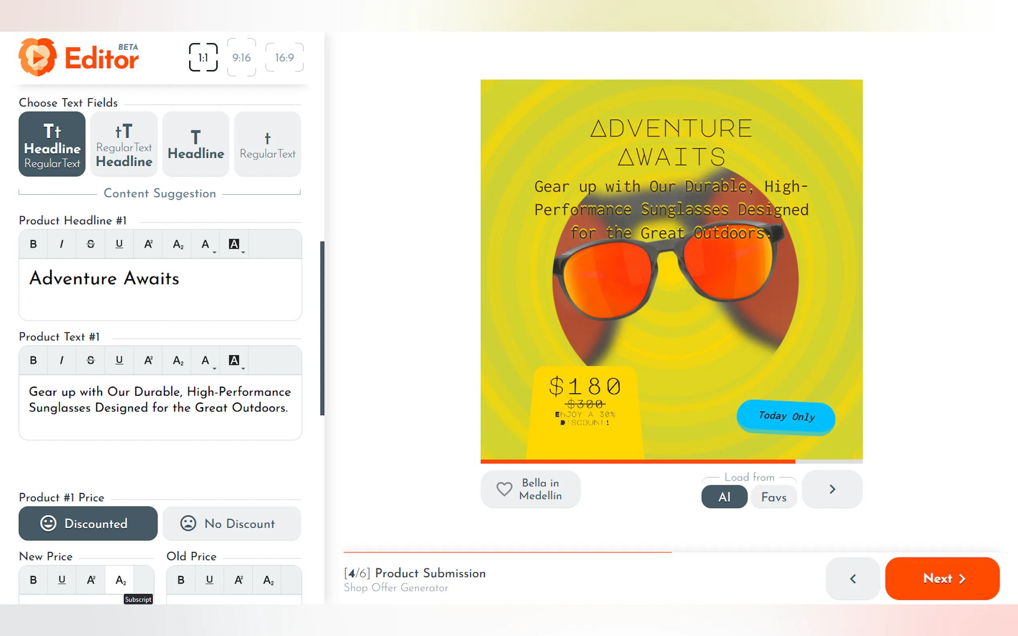Toggle strikethrough in Product Headline #1 toolbar

click(91, 244)
